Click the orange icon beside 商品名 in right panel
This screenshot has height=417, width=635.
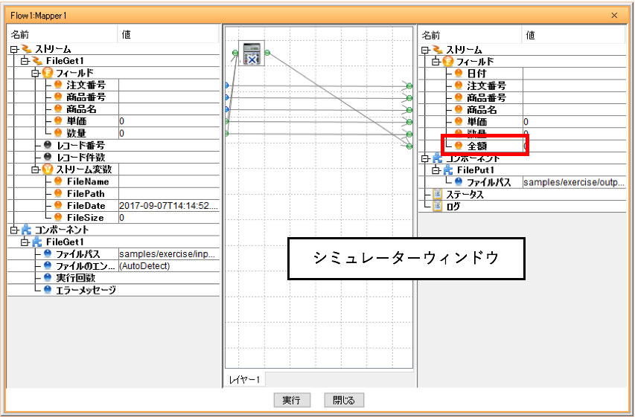[x=459, y=109]
